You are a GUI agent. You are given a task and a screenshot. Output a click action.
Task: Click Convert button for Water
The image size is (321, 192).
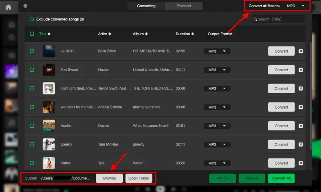click(x=281, y=163)
